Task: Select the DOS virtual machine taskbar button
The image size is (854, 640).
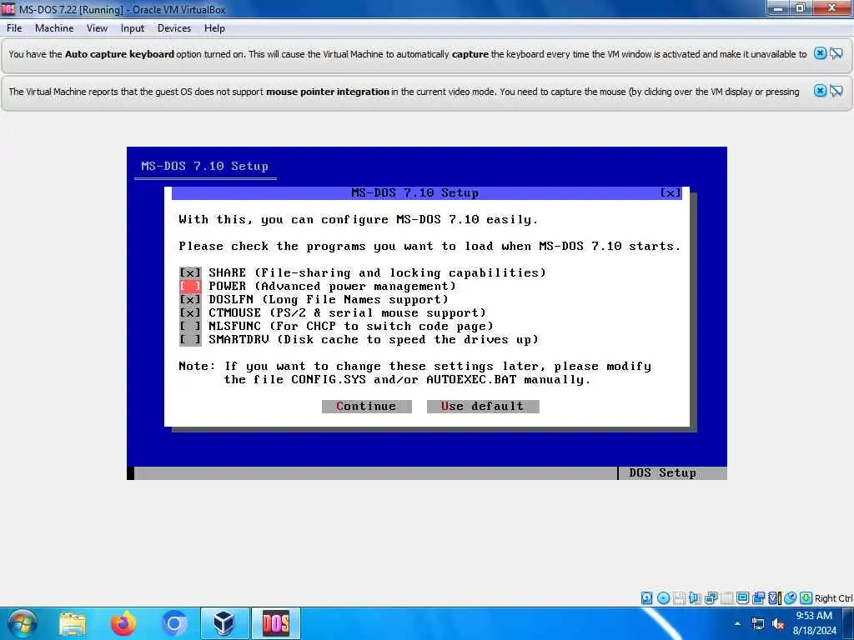Action: pos(276,623)
